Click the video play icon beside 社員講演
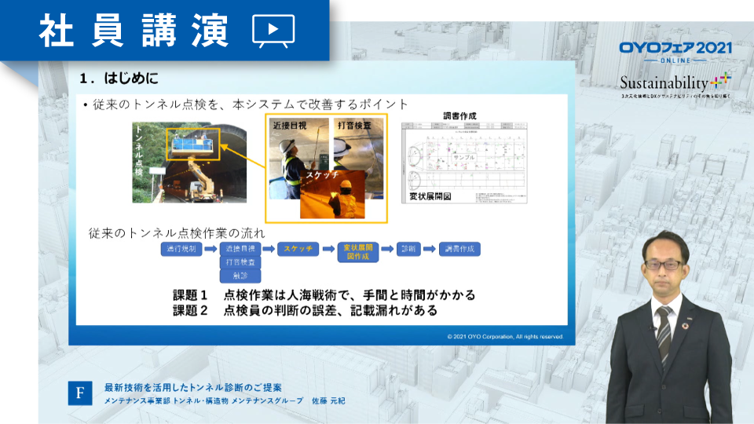The image size is (754, 424). [x=273, y=31]
